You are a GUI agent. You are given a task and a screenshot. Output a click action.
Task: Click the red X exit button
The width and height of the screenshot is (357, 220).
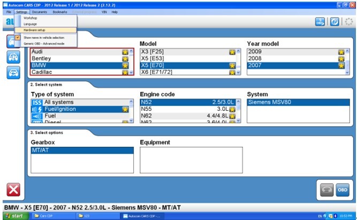(13, 189)
